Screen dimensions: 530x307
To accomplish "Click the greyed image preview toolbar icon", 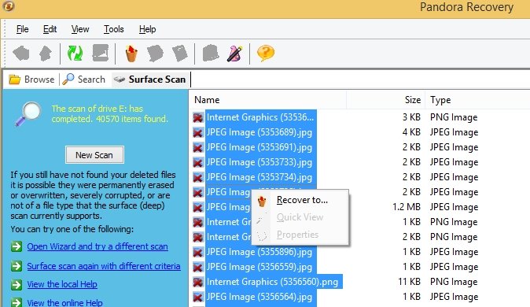I will 101,54.
